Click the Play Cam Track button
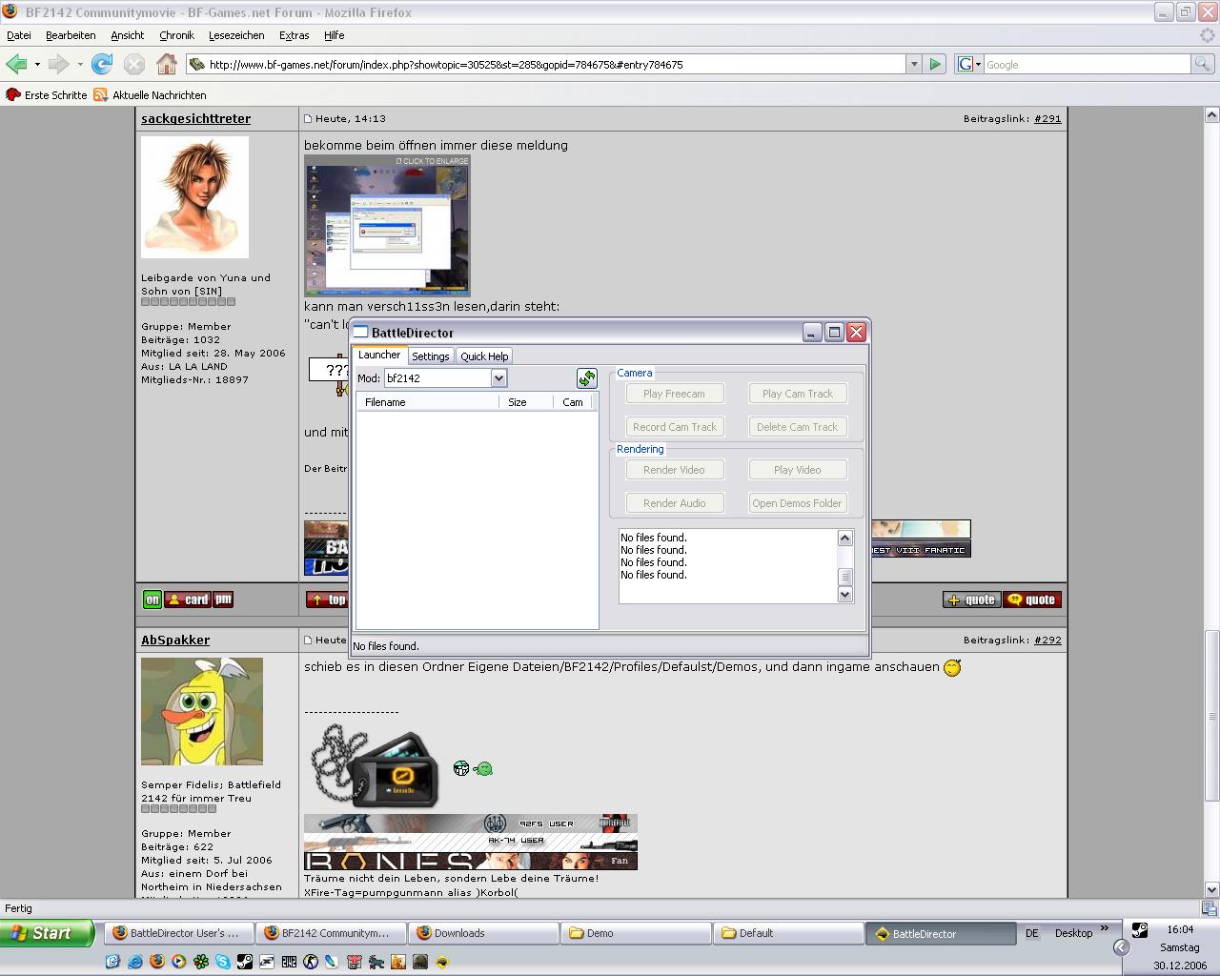 click(x=798, y=394)
